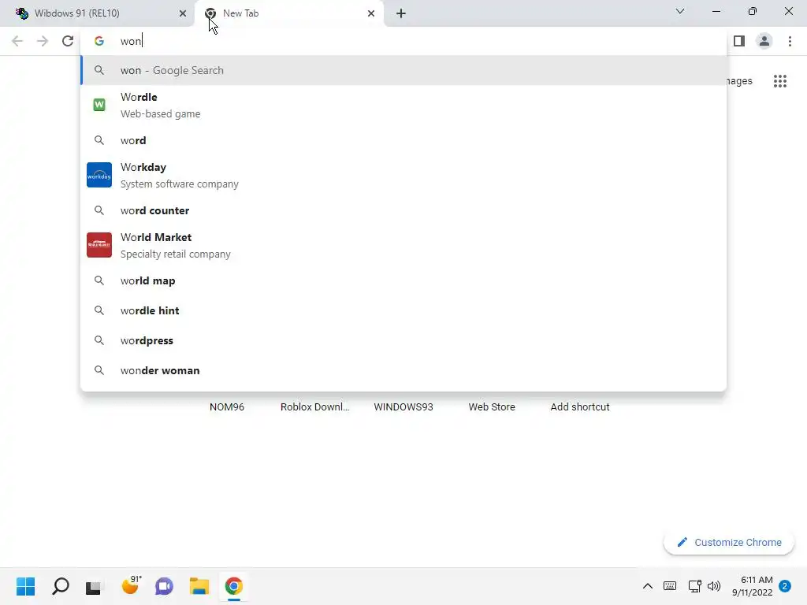Open the clock showing 6:11 AM

[753, 586]
